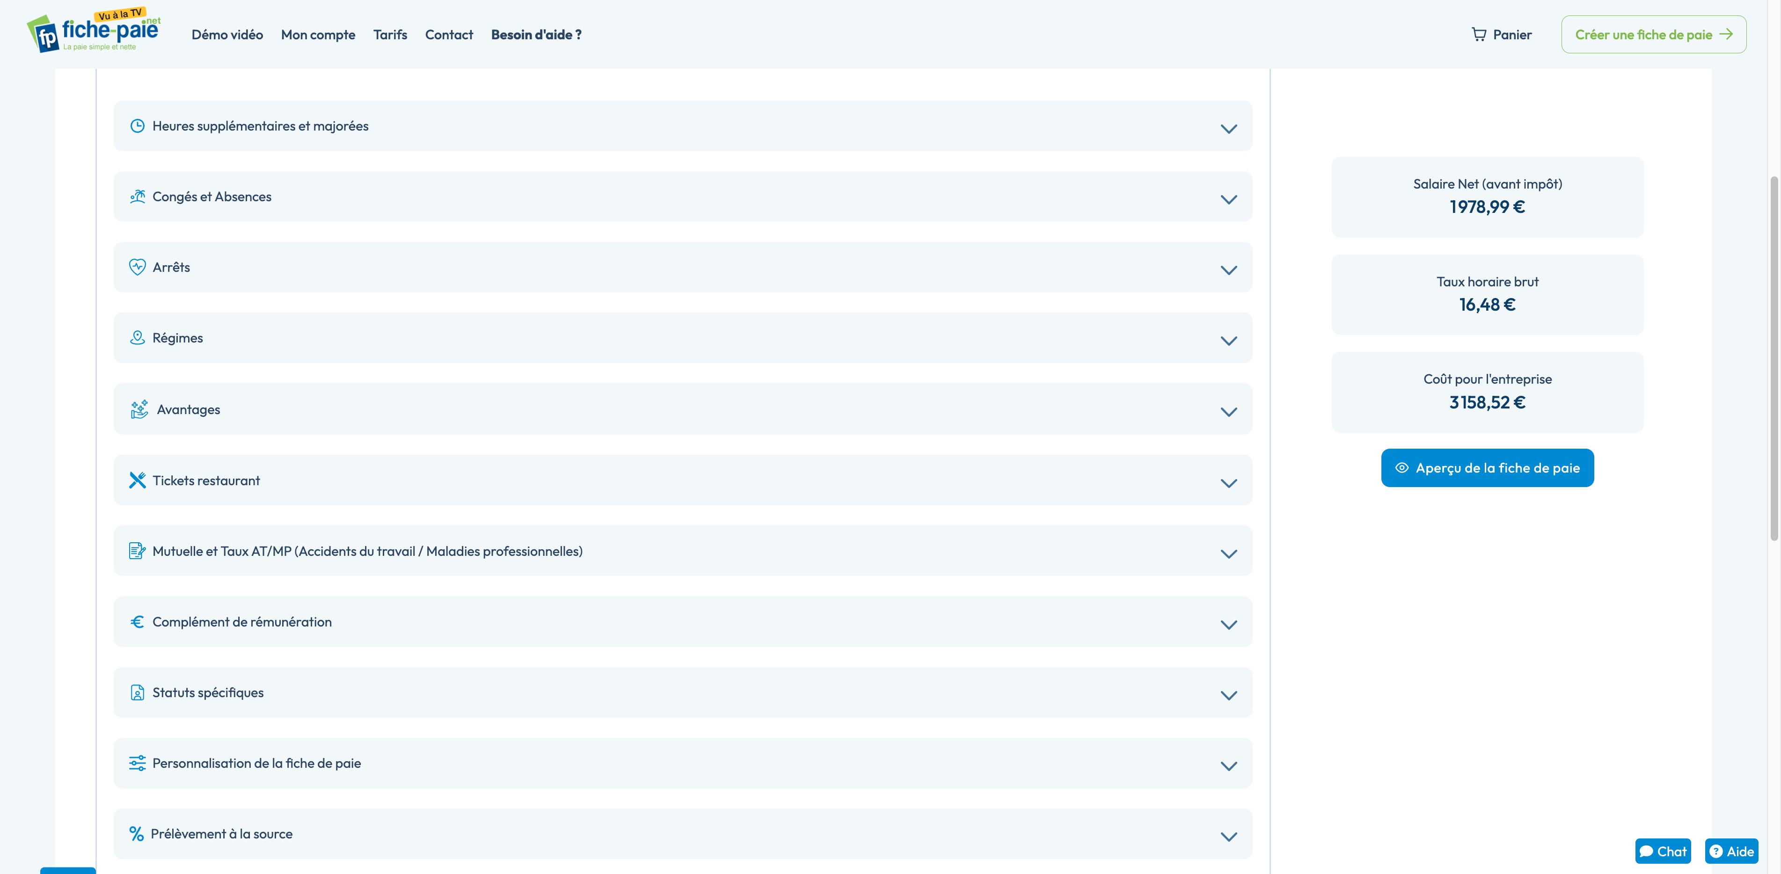Open Démo vidéo from the navbar
Viewport: 1781px width, 874px height.
227,35
